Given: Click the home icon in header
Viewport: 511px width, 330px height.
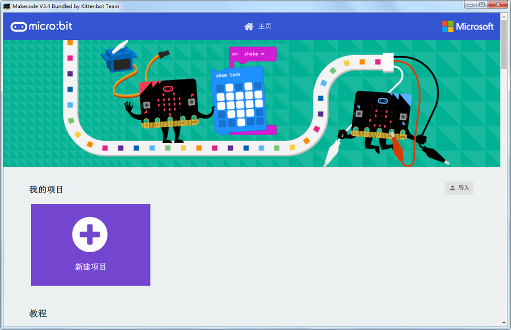Looking at the screenshot, I should 249,27.
